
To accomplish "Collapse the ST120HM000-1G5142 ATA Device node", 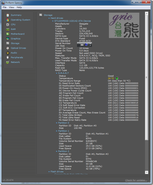I will pos(53,21).
